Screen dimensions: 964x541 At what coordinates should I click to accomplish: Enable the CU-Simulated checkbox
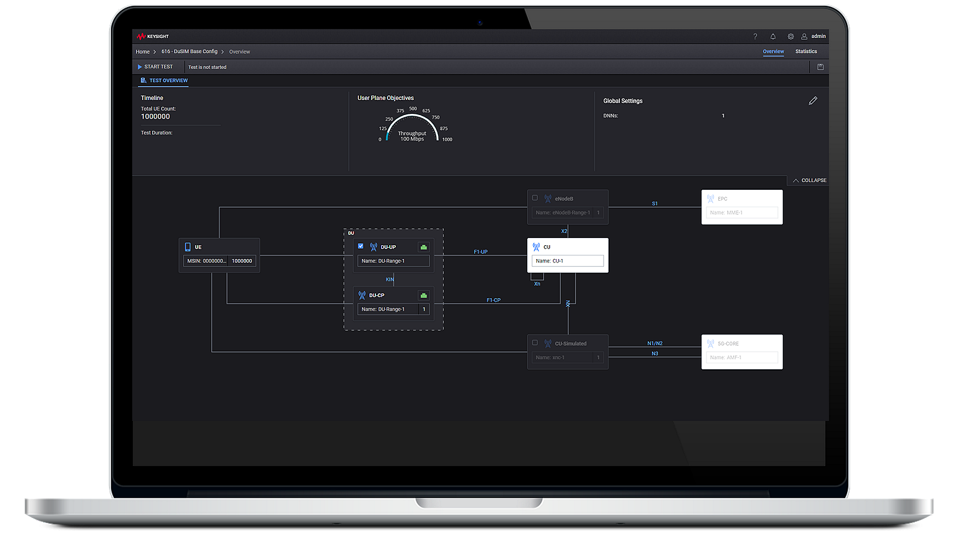534,342
